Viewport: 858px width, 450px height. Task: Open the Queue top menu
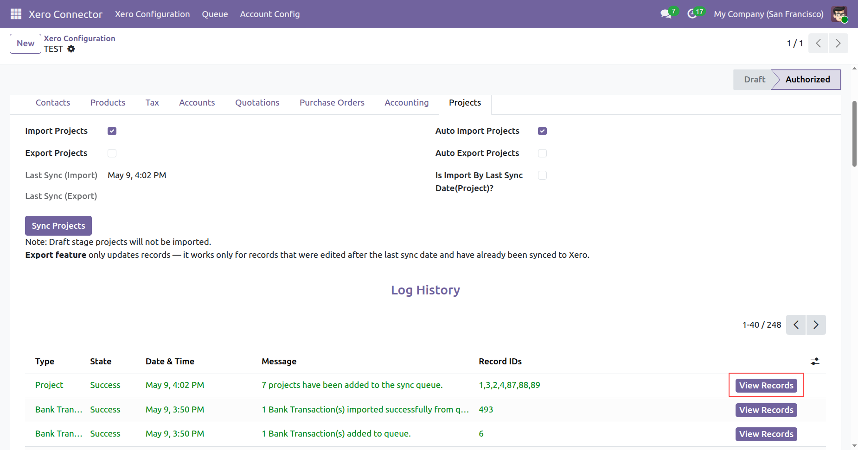pos(215,14)
